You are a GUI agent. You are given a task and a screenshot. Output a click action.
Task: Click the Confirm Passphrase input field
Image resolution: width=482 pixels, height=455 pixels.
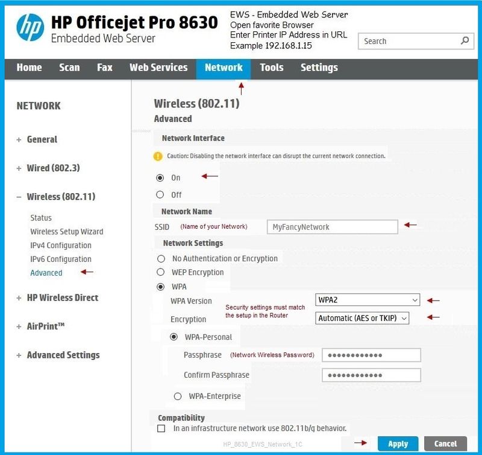(x=371, y=375)
